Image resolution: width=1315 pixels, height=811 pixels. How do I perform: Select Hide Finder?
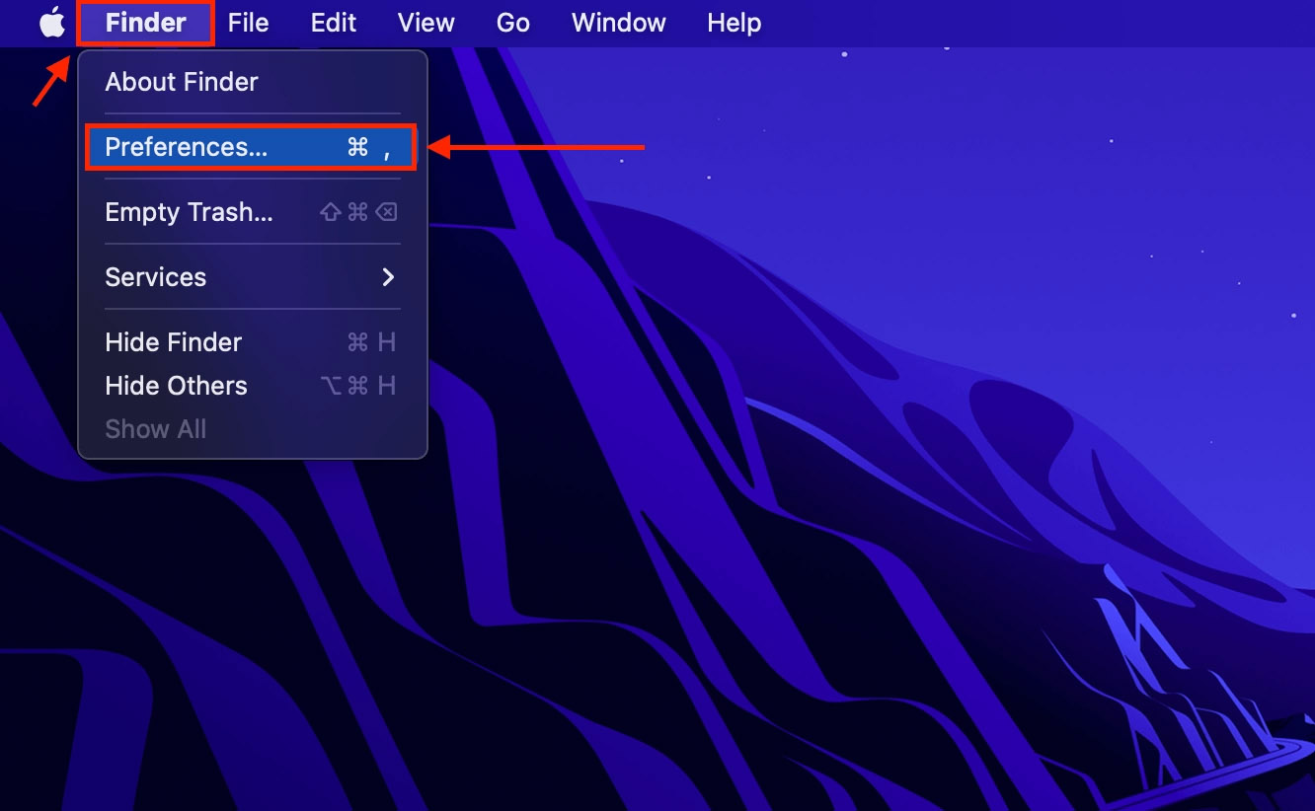[x=253, y=342]
